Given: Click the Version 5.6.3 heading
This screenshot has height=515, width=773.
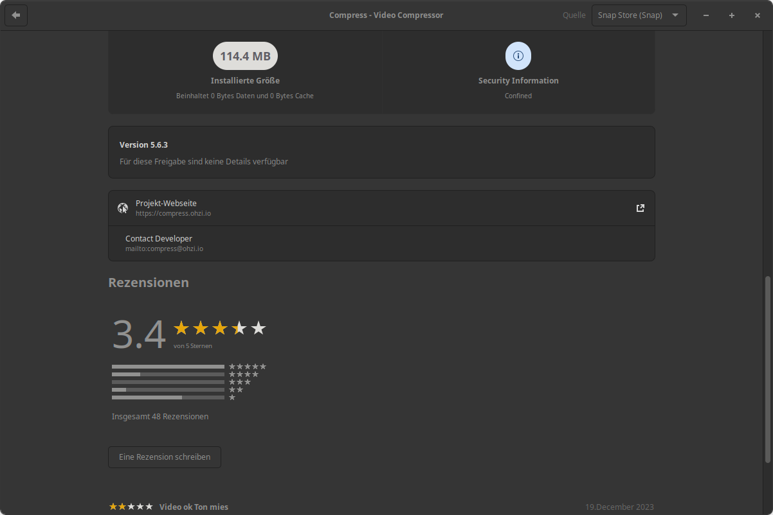Looking at the screenshot, I should (143, 145).
